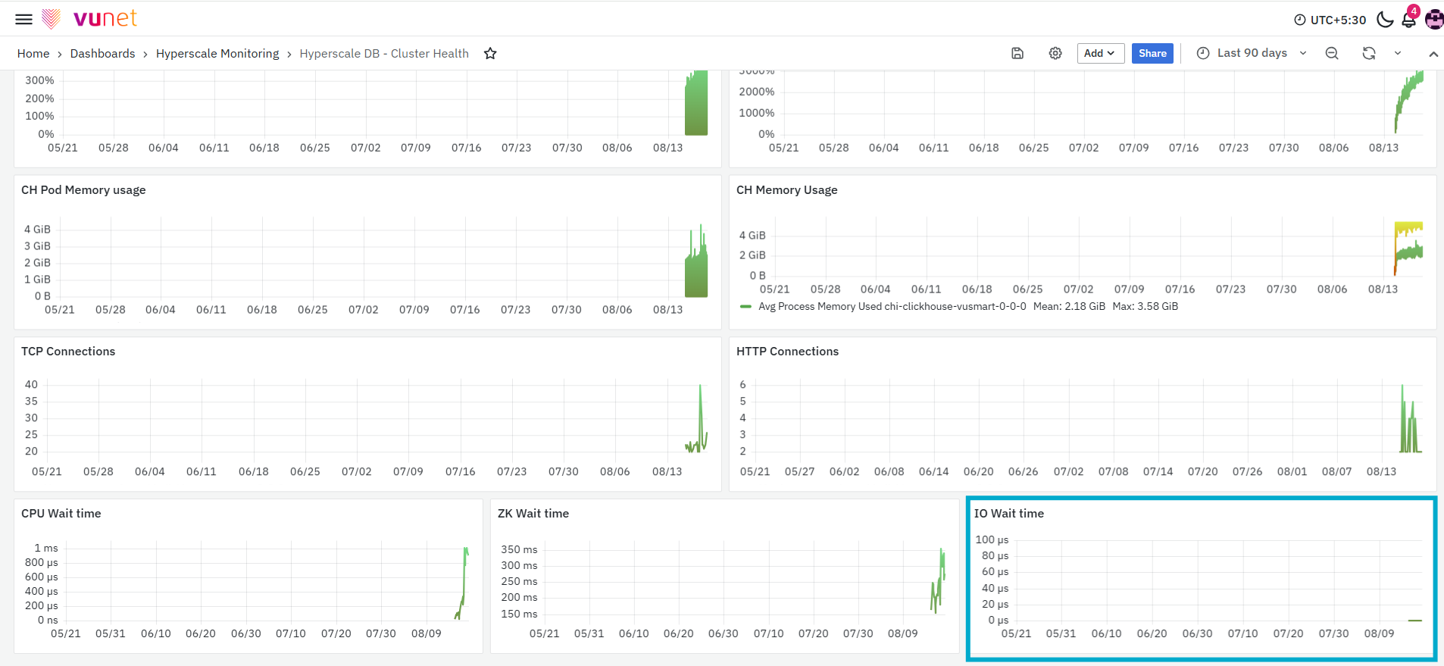Refresh the dashboard
Screen dimensions: 1444x666
click(1369, 53)
